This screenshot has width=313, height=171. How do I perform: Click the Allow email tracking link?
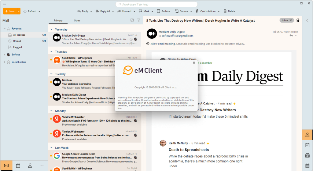163,44
